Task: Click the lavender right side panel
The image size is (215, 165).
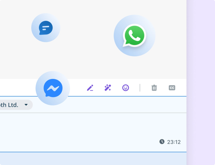Action: tap(201, 82)
